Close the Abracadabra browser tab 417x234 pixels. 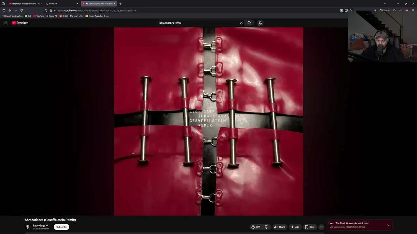click(114, 4)
